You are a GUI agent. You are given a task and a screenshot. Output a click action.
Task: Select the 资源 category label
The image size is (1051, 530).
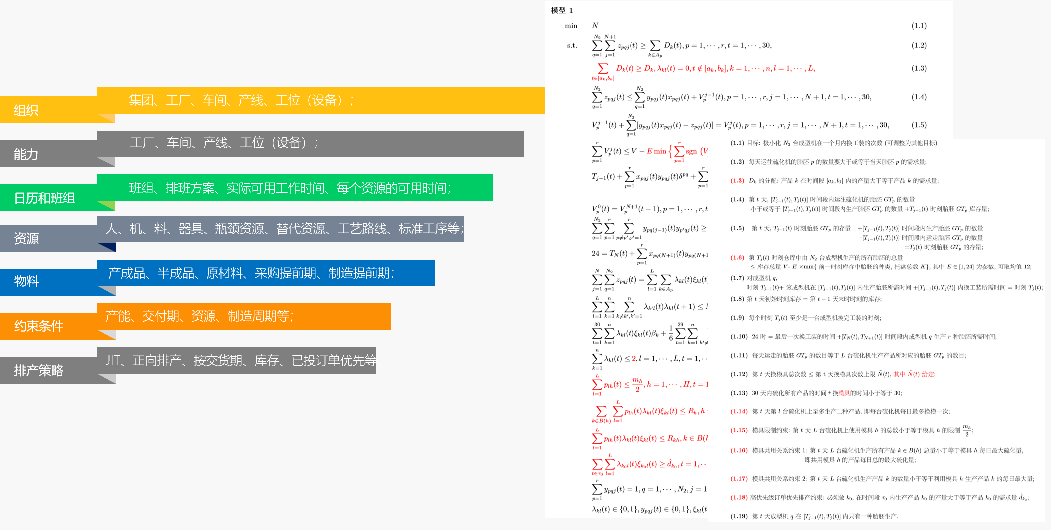(26, 239)
